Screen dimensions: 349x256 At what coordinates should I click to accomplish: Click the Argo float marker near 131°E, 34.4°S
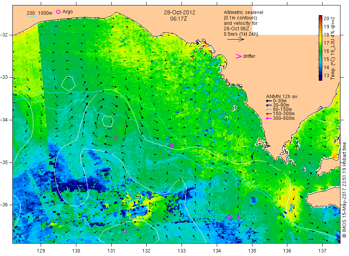pyautogui.click(x=116, y=138)
